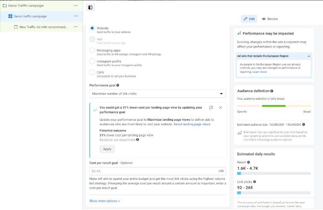Select the Website conversion location
This screenshot has height=210, width=323.
(x=92, y=28)
